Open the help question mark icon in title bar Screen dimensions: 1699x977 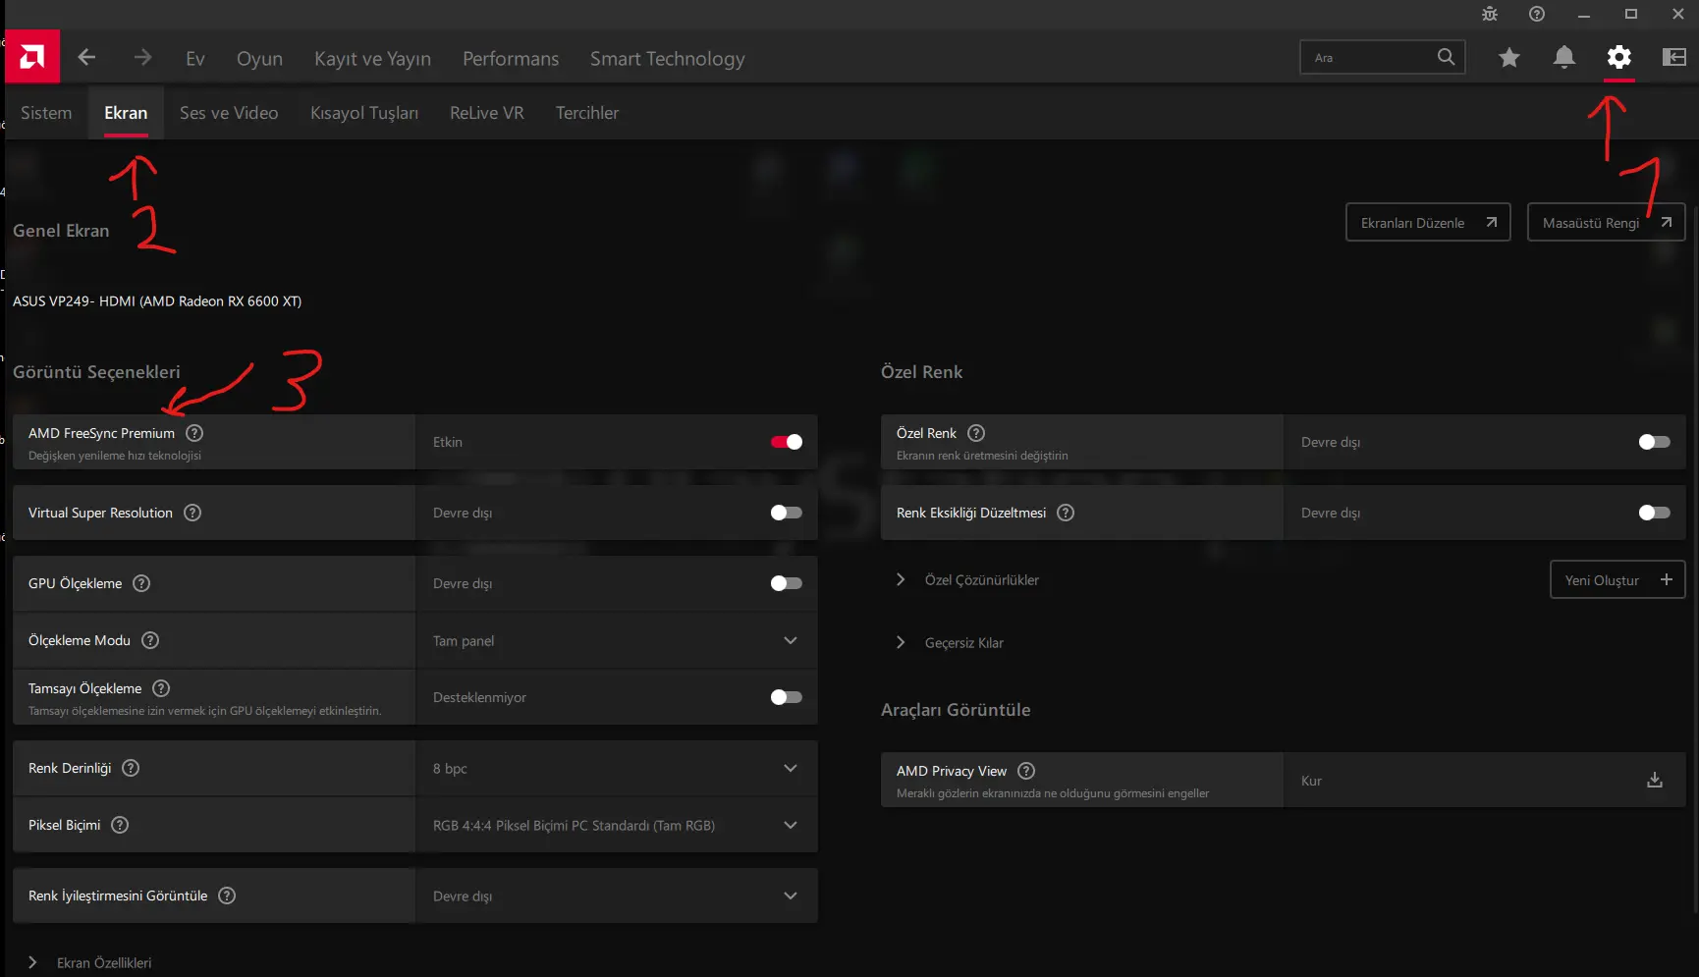pyautogui.click(x=1537, y=14)
